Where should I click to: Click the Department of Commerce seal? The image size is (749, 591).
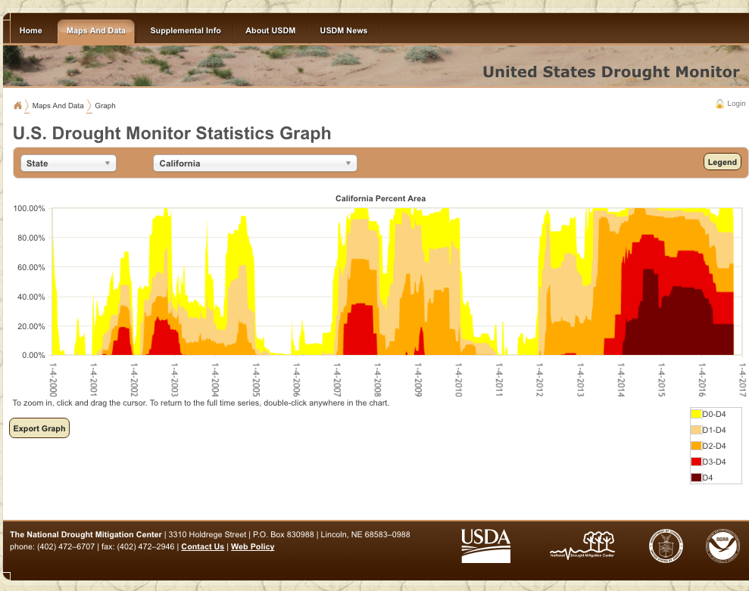pos(666,545)
